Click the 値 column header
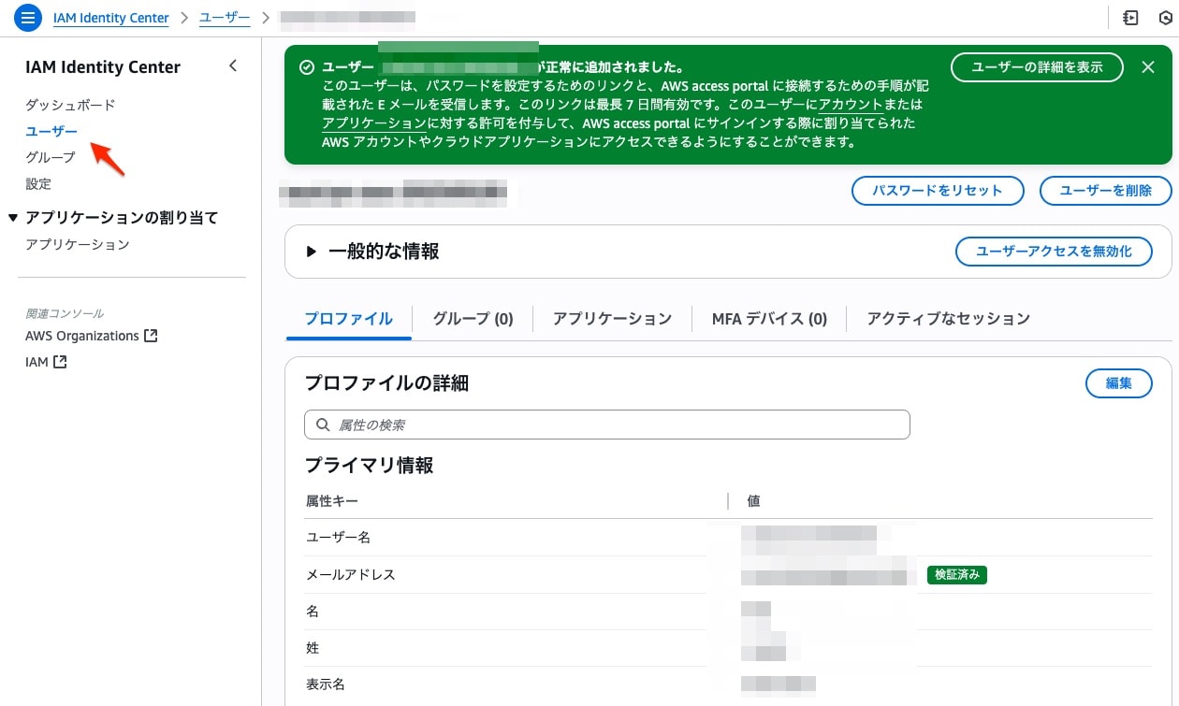1179x706 pixels. [x=753, y=501]
